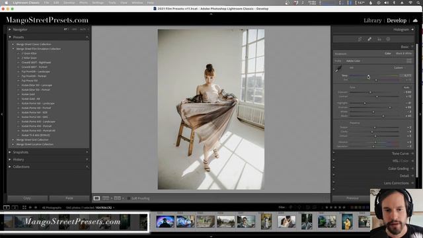Screen dimensions: 423x238
Task: Click the Copy settings button
Action: [x=27, y=198]
